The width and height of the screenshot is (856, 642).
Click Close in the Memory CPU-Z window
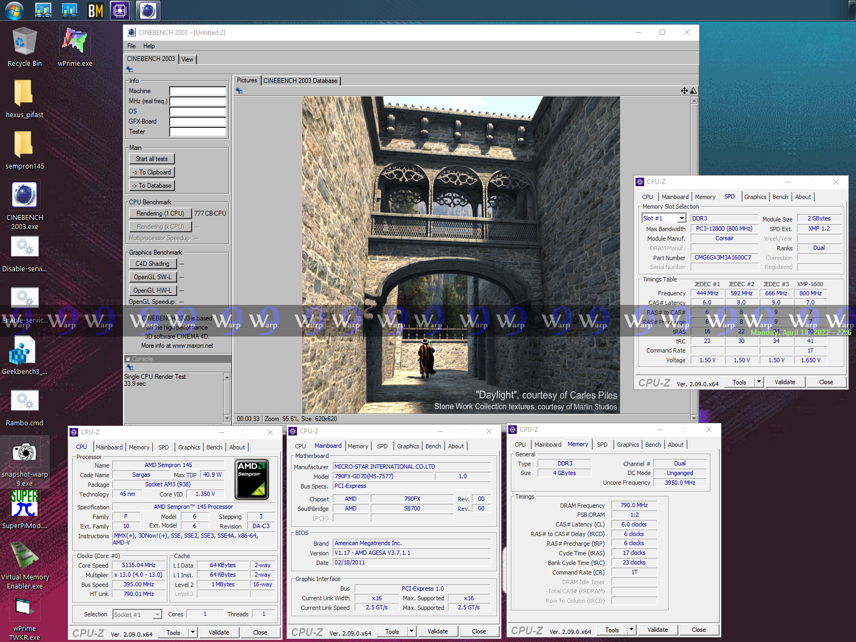click(x=699, y=630)
